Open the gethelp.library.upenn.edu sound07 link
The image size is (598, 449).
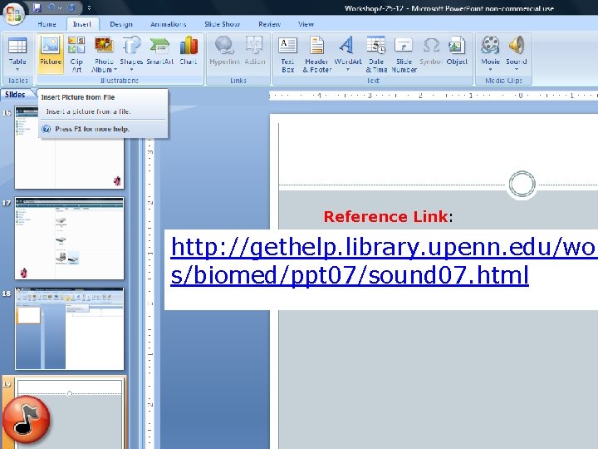(x=381, y=261)
